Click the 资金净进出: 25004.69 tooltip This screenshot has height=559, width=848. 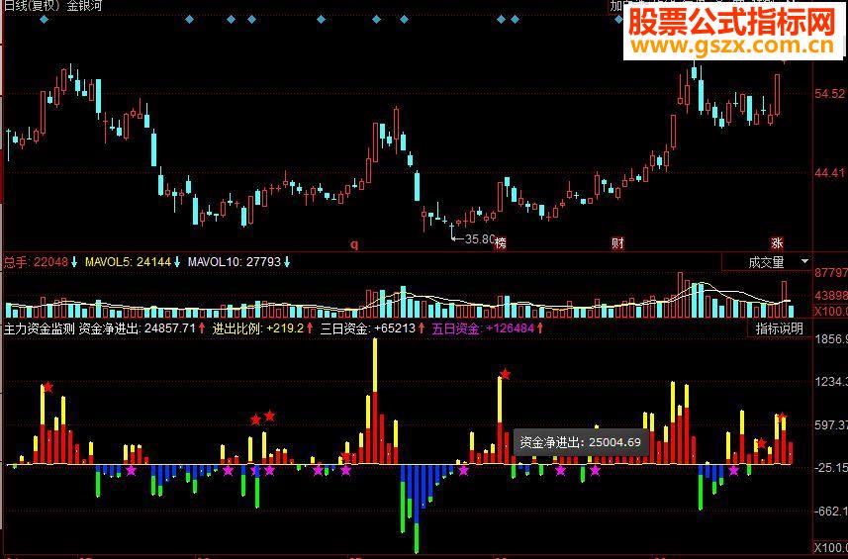coord(580,442)
